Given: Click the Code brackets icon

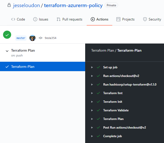Looking at the screenshot, I should (x=13, y=19).
